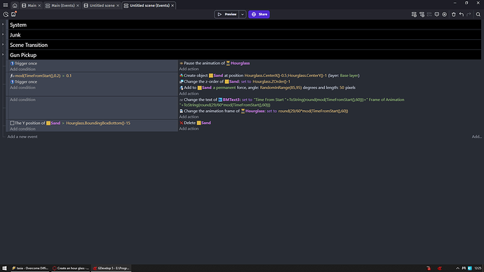
Task: Add action below Delete Sand
Action: pos(189,128)
